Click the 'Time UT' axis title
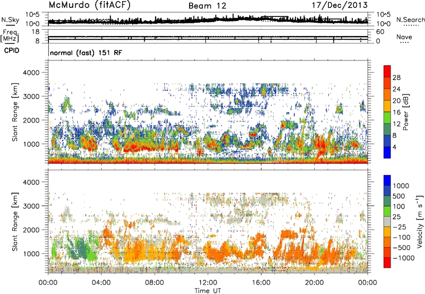This screenshot has height=294, width=425. (x=208, y=290)
